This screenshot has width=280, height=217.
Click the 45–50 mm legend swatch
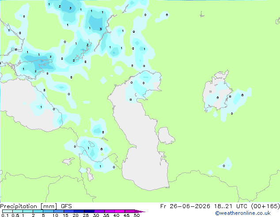coord(130,211)
